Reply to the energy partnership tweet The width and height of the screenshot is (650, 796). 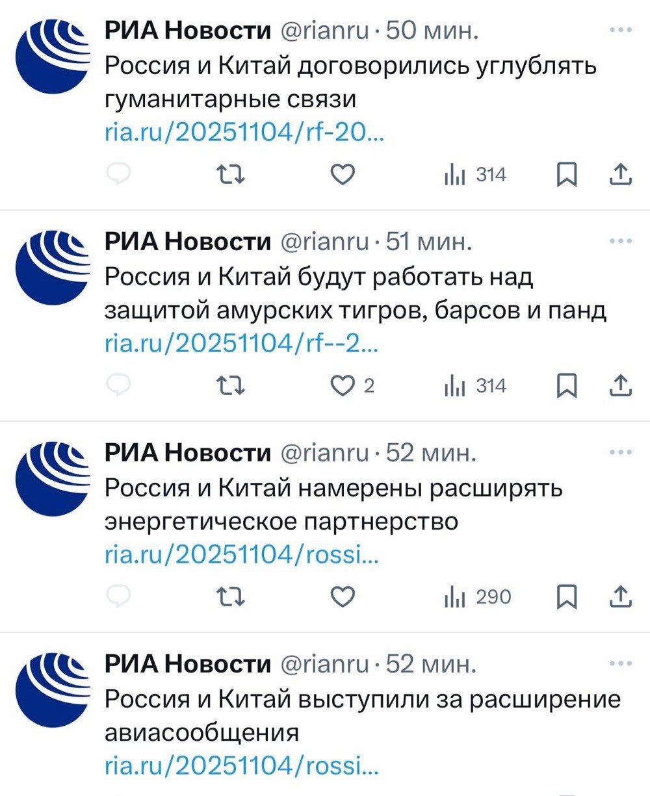[x=118, y=597]
